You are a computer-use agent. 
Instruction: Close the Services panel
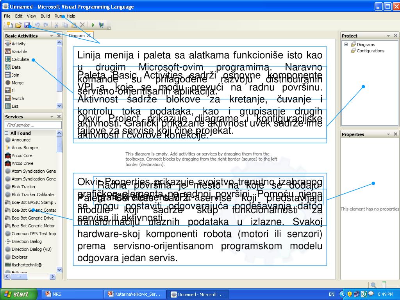(59, 116)
